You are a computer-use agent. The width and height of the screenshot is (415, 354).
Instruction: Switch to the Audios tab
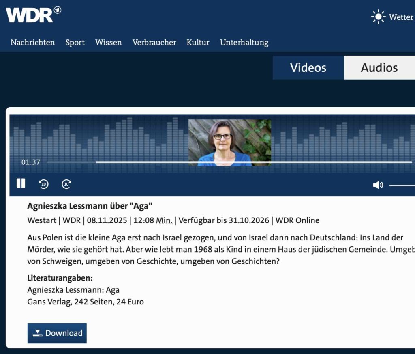(x=379, y=67)
